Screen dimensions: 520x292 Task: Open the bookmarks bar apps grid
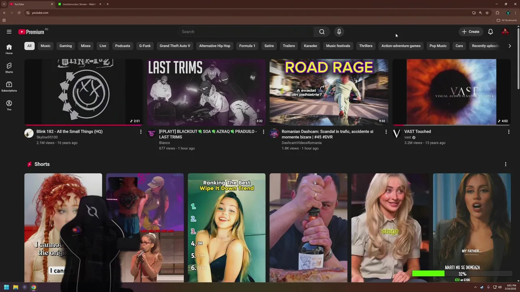pyautogui.click(x=4, y=20)
